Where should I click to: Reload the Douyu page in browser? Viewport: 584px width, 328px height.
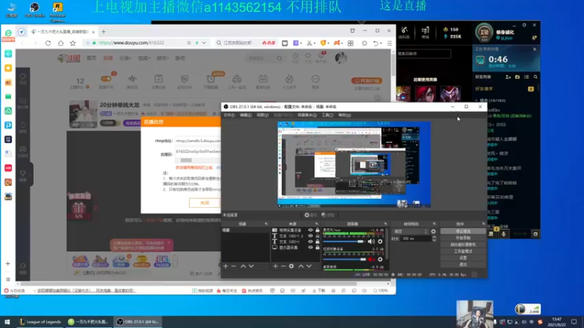[48, 43]
